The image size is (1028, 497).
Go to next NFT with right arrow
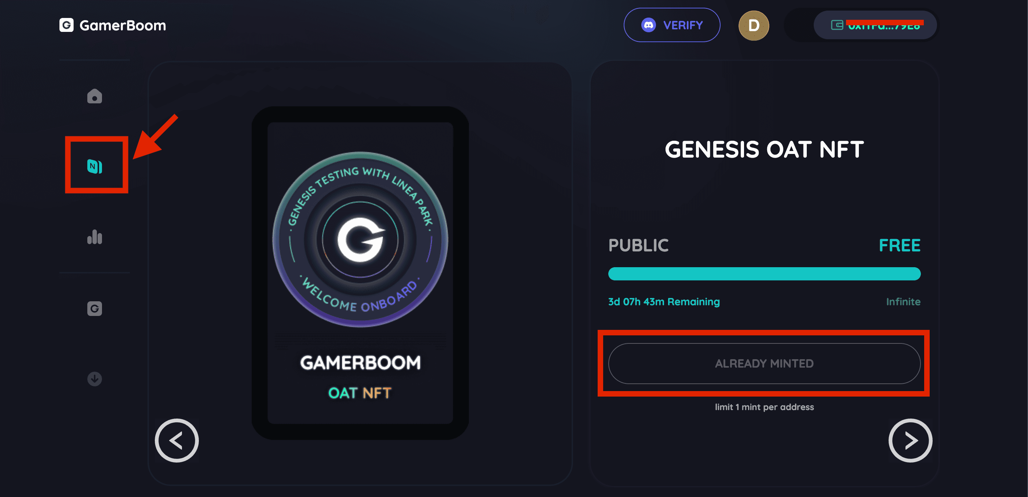910,441
